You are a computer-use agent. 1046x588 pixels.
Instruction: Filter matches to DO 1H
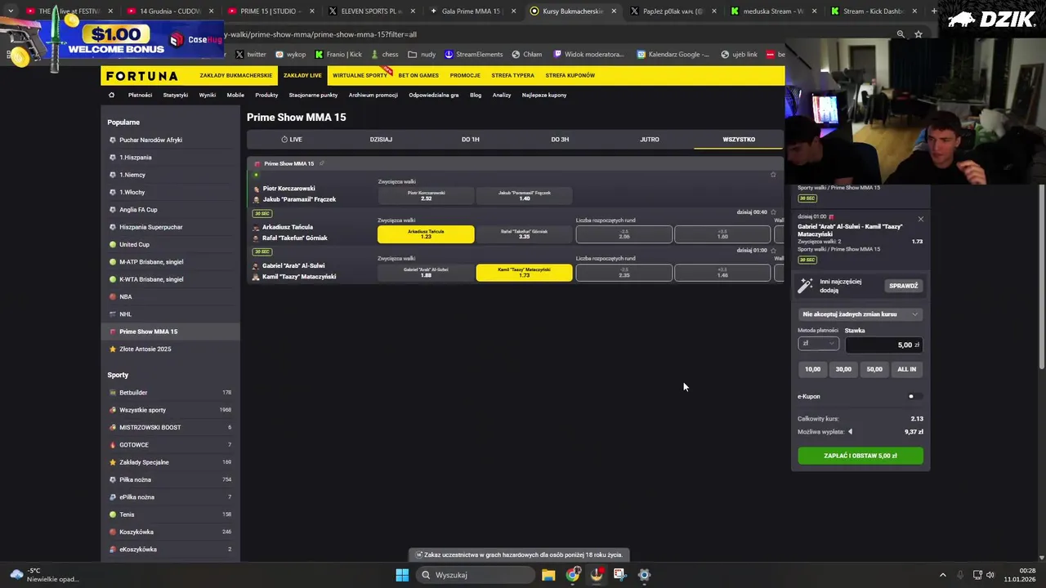(x=471, y=140)
